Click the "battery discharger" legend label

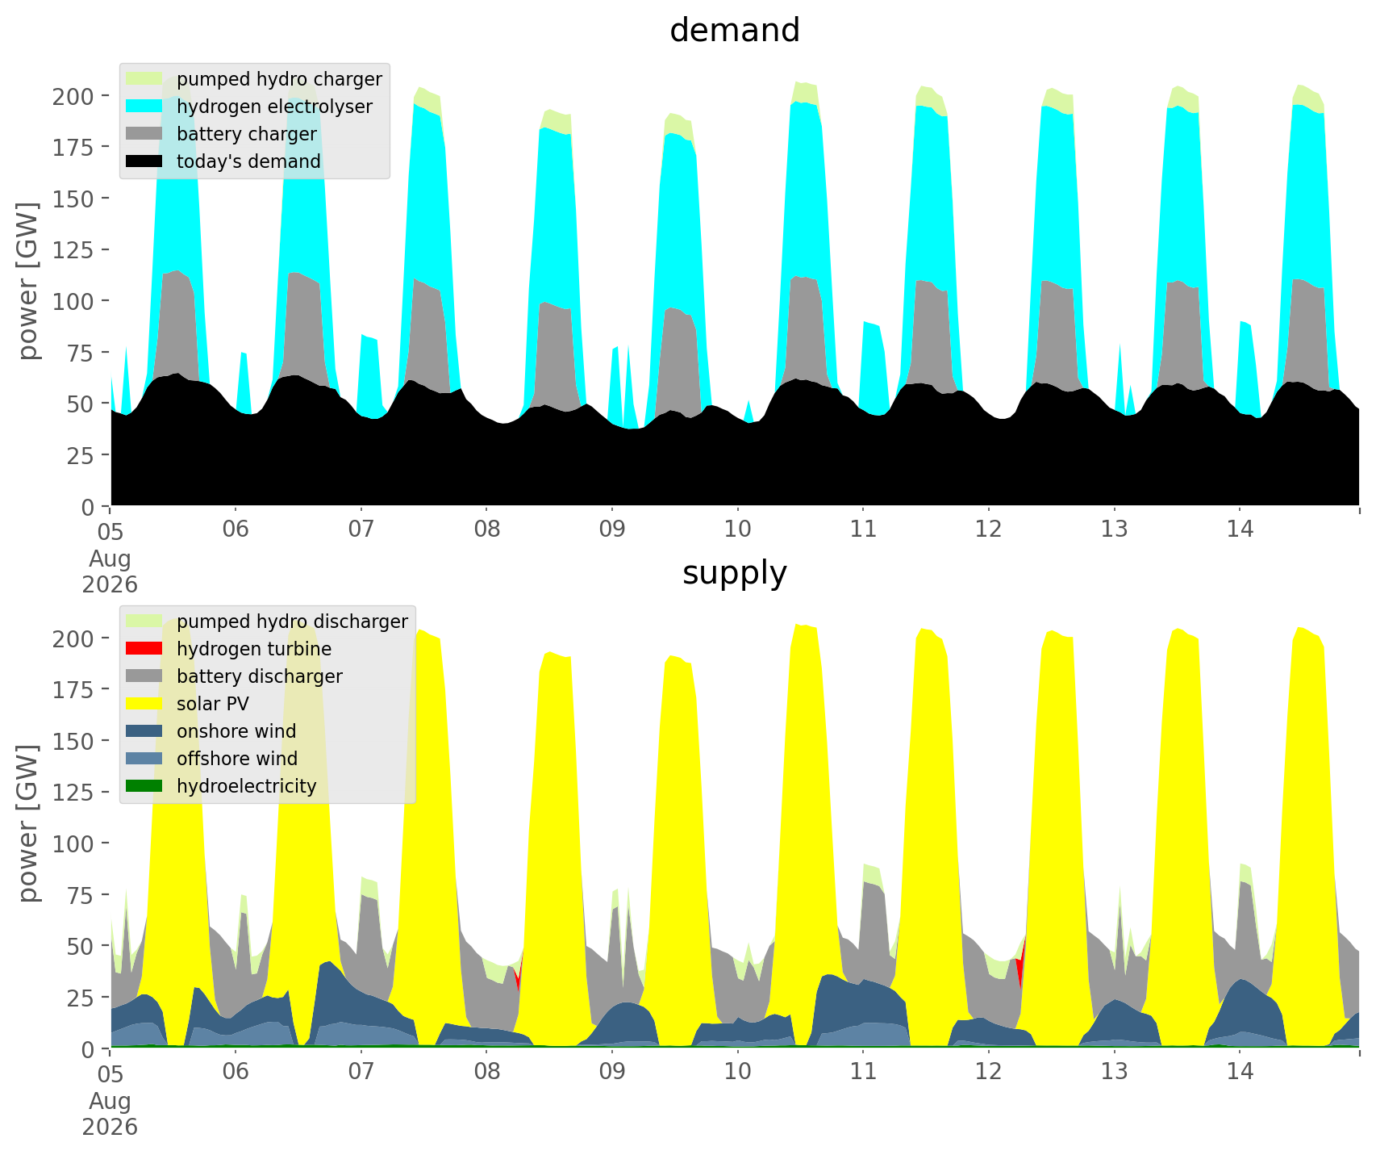tap(260, 676)
